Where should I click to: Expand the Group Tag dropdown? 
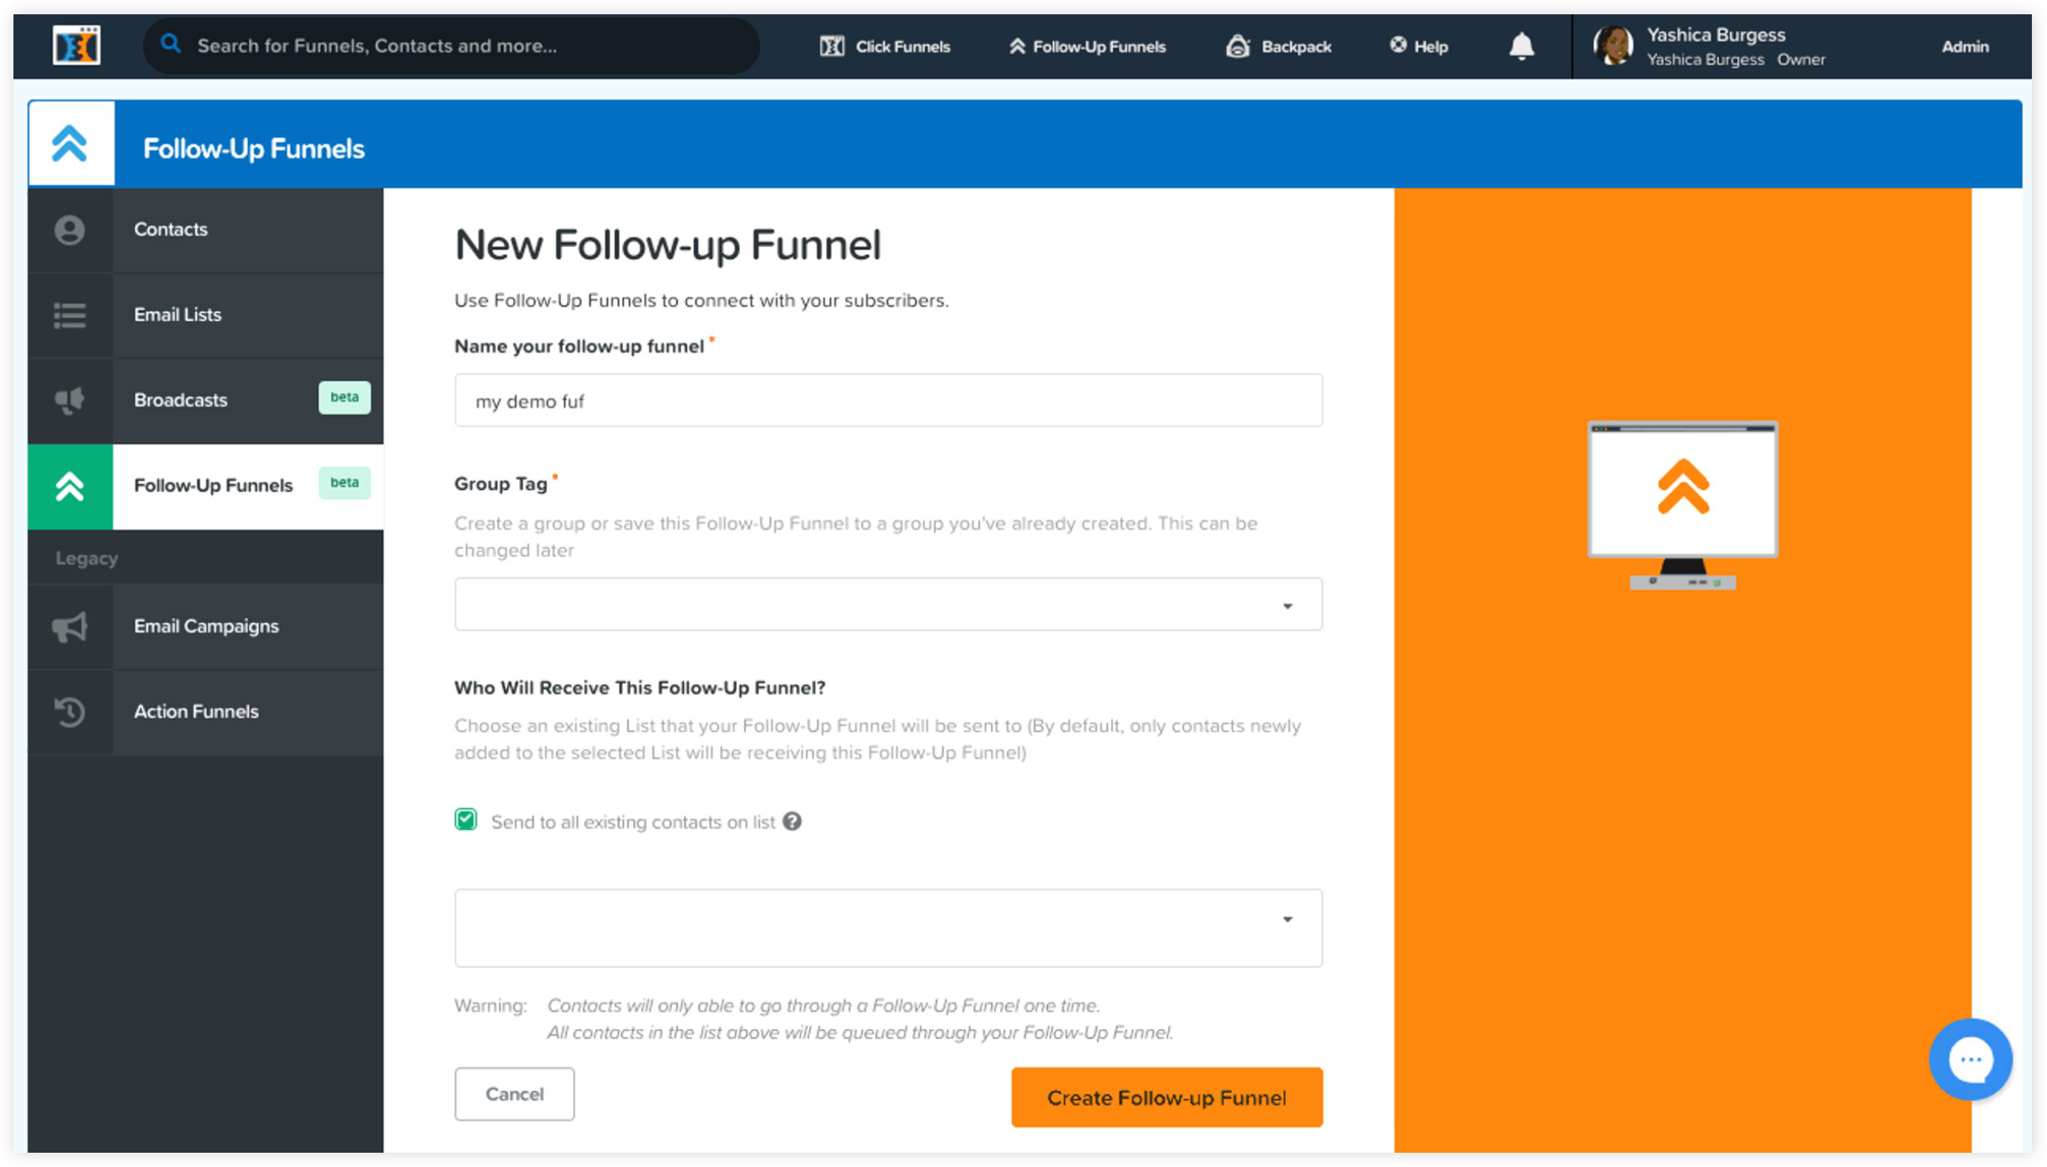click(888, 604)
